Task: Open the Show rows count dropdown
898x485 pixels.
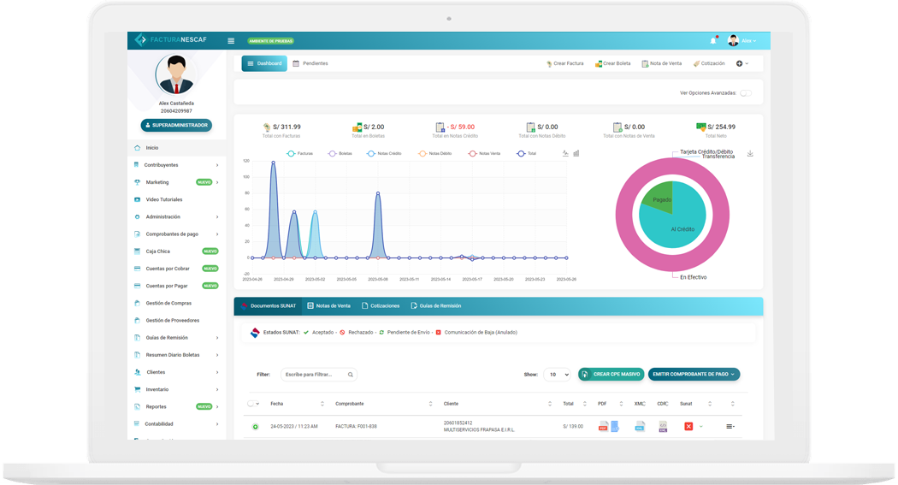Action: 557,375
